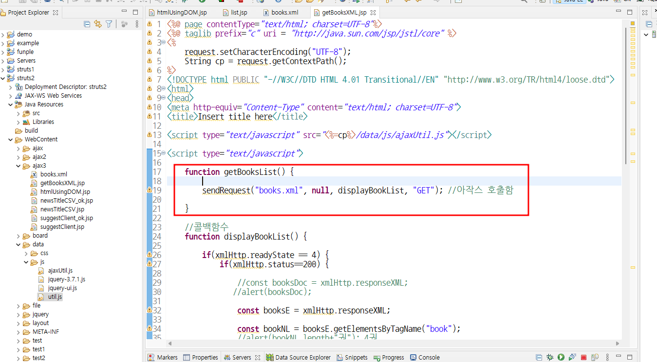Expand the css folder under data
The height and width of the screenshot is (362, 657).
point(26,253)
